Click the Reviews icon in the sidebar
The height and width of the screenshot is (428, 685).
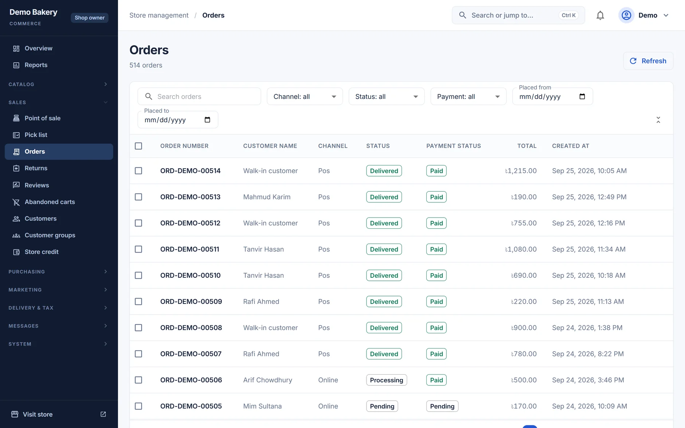click(x=16, y=185)
